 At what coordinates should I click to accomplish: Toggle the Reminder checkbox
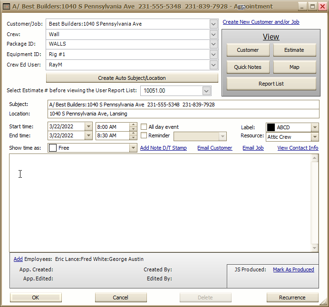[x=144, y=135]
